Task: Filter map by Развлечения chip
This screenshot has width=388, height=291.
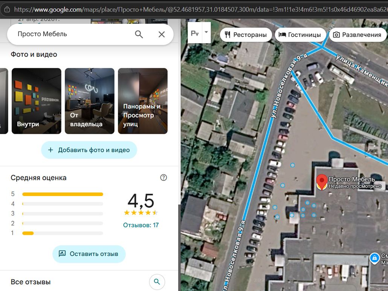Action: (x=358, y=35)
